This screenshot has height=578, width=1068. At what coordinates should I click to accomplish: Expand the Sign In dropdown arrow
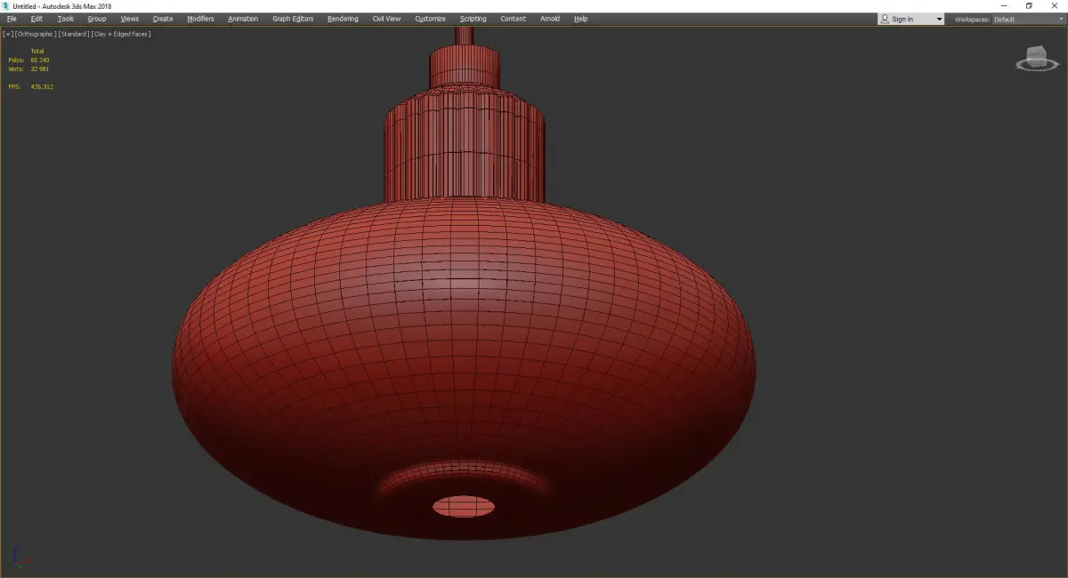[939, 19]
